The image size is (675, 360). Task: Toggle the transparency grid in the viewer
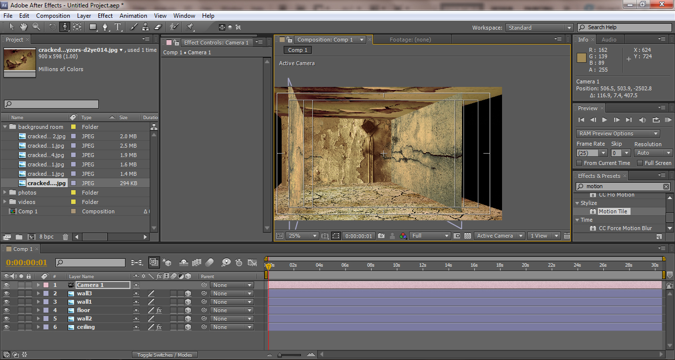467,236
